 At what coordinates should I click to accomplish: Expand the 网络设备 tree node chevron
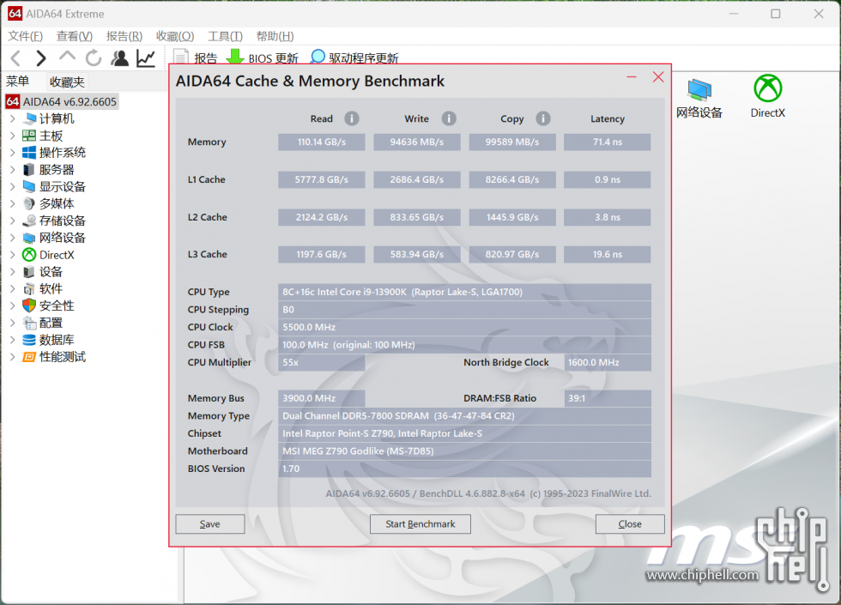pos(12,238)
